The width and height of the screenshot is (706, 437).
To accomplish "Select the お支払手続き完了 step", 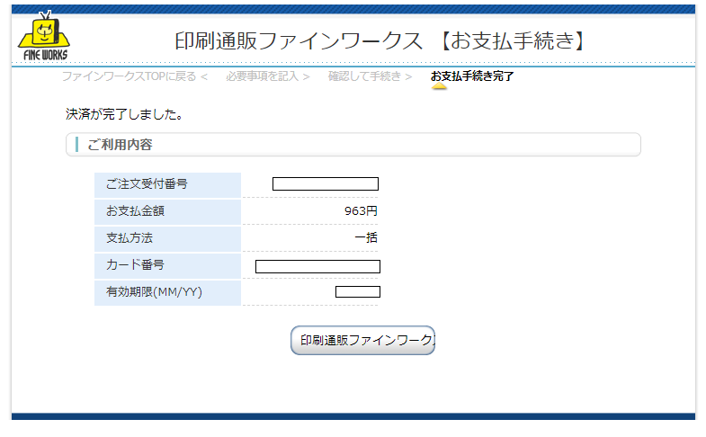I will pos(472,76).
